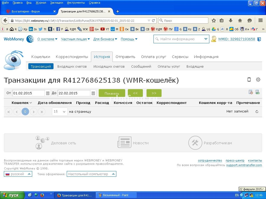Open the Деловая сеть section
This screenshot has width=266, height=199.
tap(56, 143)
